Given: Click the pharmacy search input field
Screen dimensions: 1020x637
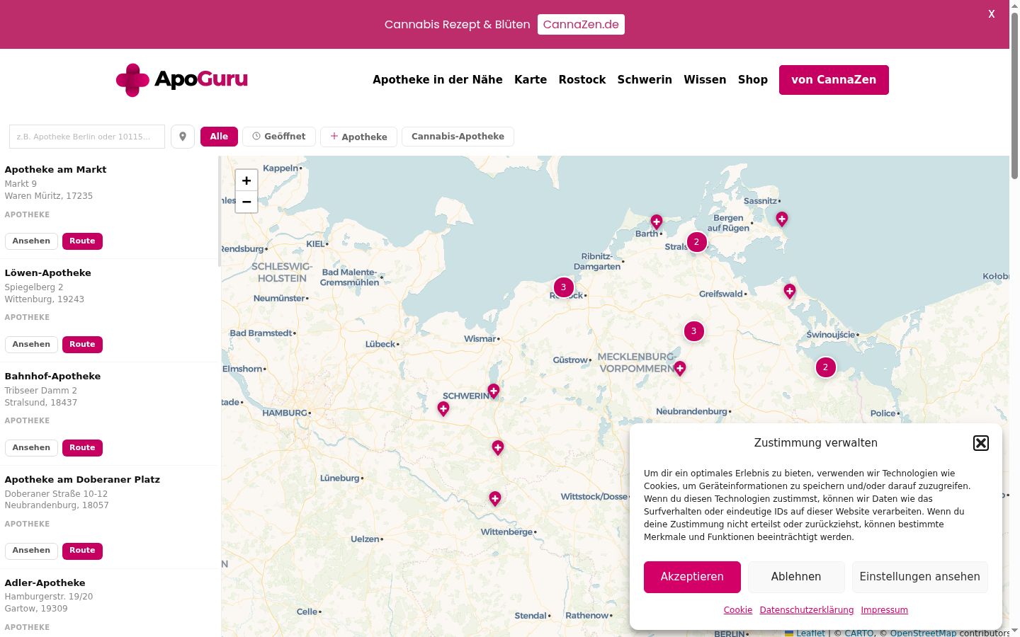Looking at the screenshot, I should pyautogui.click(x=87, y=137).
